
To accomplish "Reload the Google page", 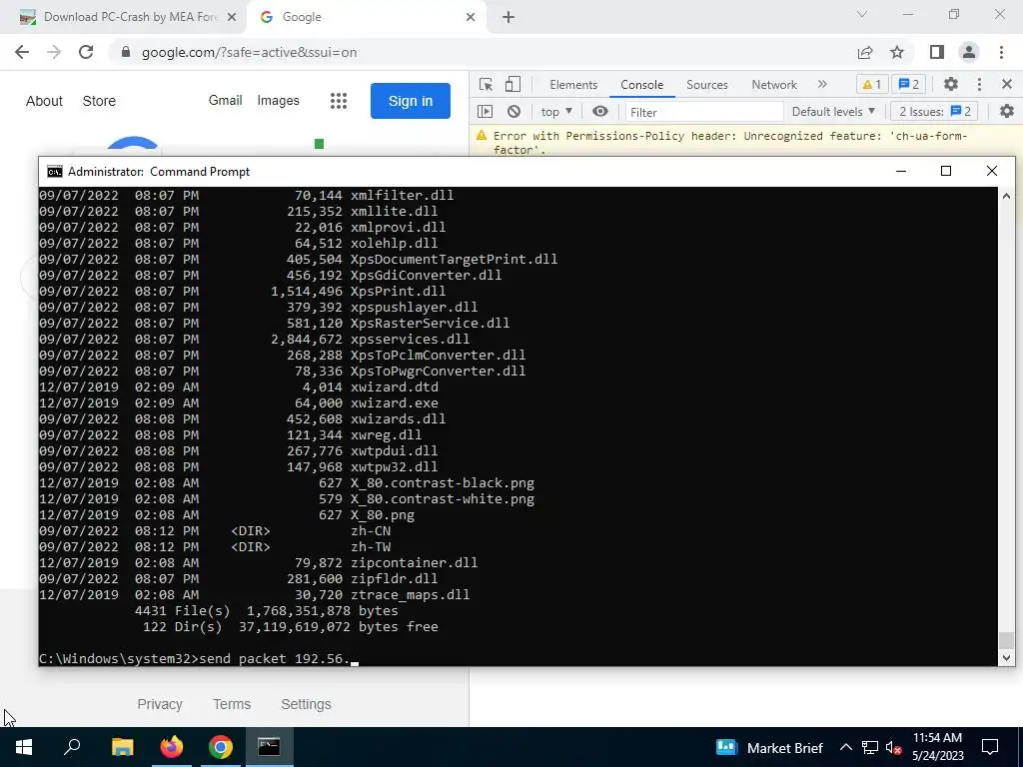I will pyautogui.click(x=86, y=52).
